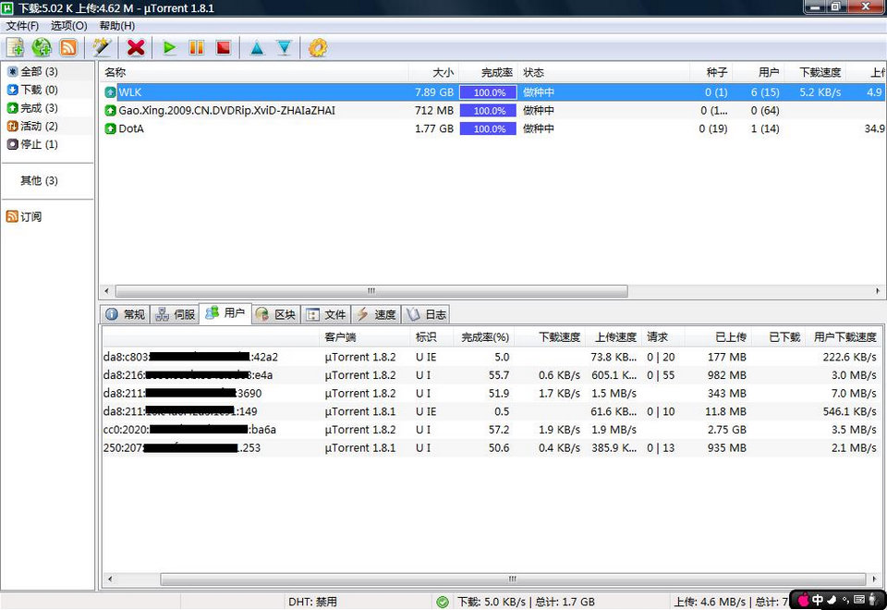This screenshot has height=610, width=887.
Task: Click the green Start torrent icon
Action: click(x=169, y=47)
